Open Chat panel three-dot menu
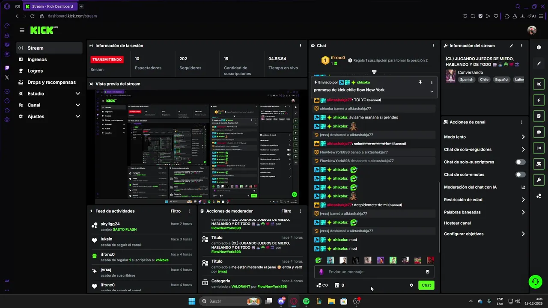The image size is (548, 308). (x=434, y=45)
